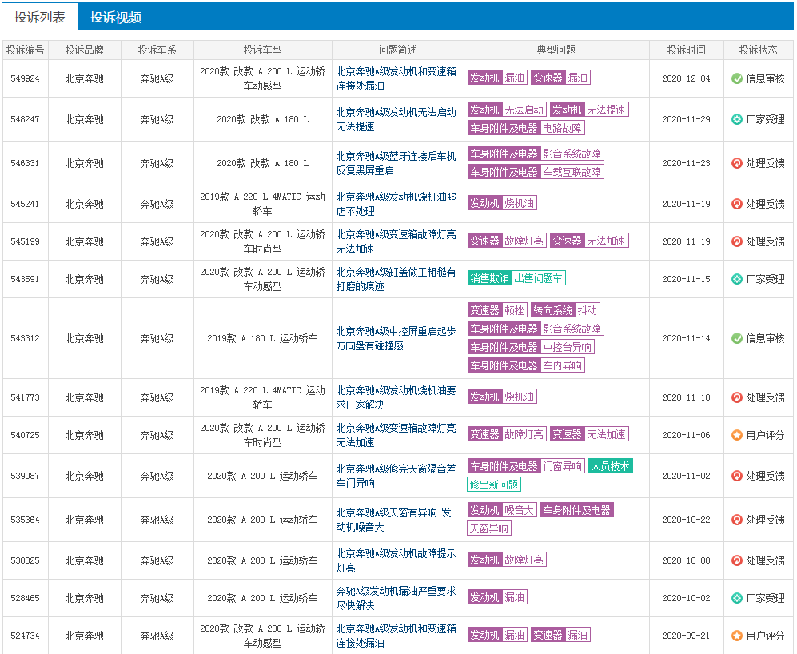Screen dimensions: 797x654
Task: Open complaint link 奔驰A级发动机漏油严重要求尽快解决
Action: (x=396, y=598)
